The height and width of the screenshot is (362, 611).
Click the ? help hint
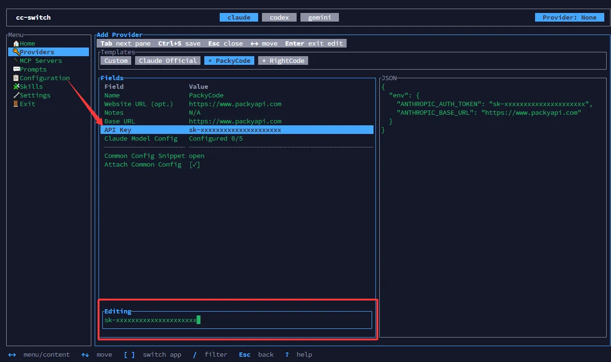pyautogui.click(x=299, y=354)
